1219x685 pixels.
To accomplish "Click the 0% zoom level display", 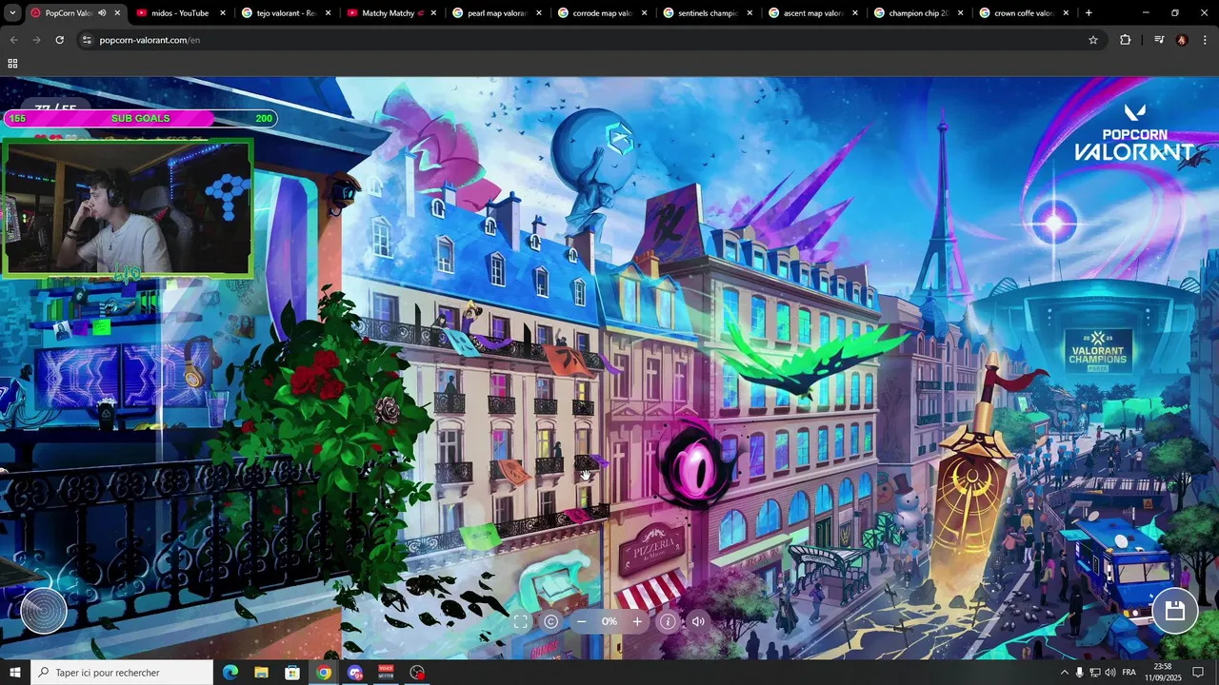I will 609,621.
